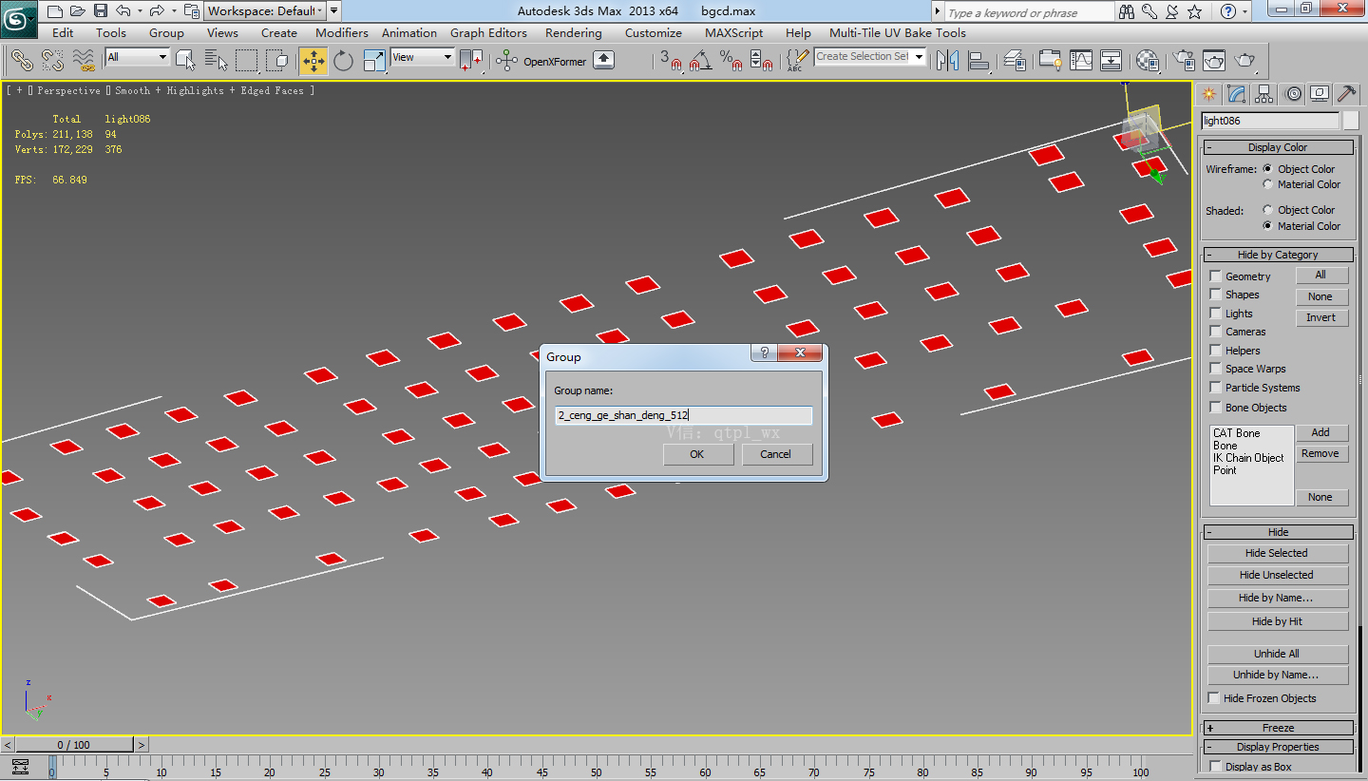1368x781 pixels.
Task: Open the Workspace Default dropdown
Action: click(265, 11)
